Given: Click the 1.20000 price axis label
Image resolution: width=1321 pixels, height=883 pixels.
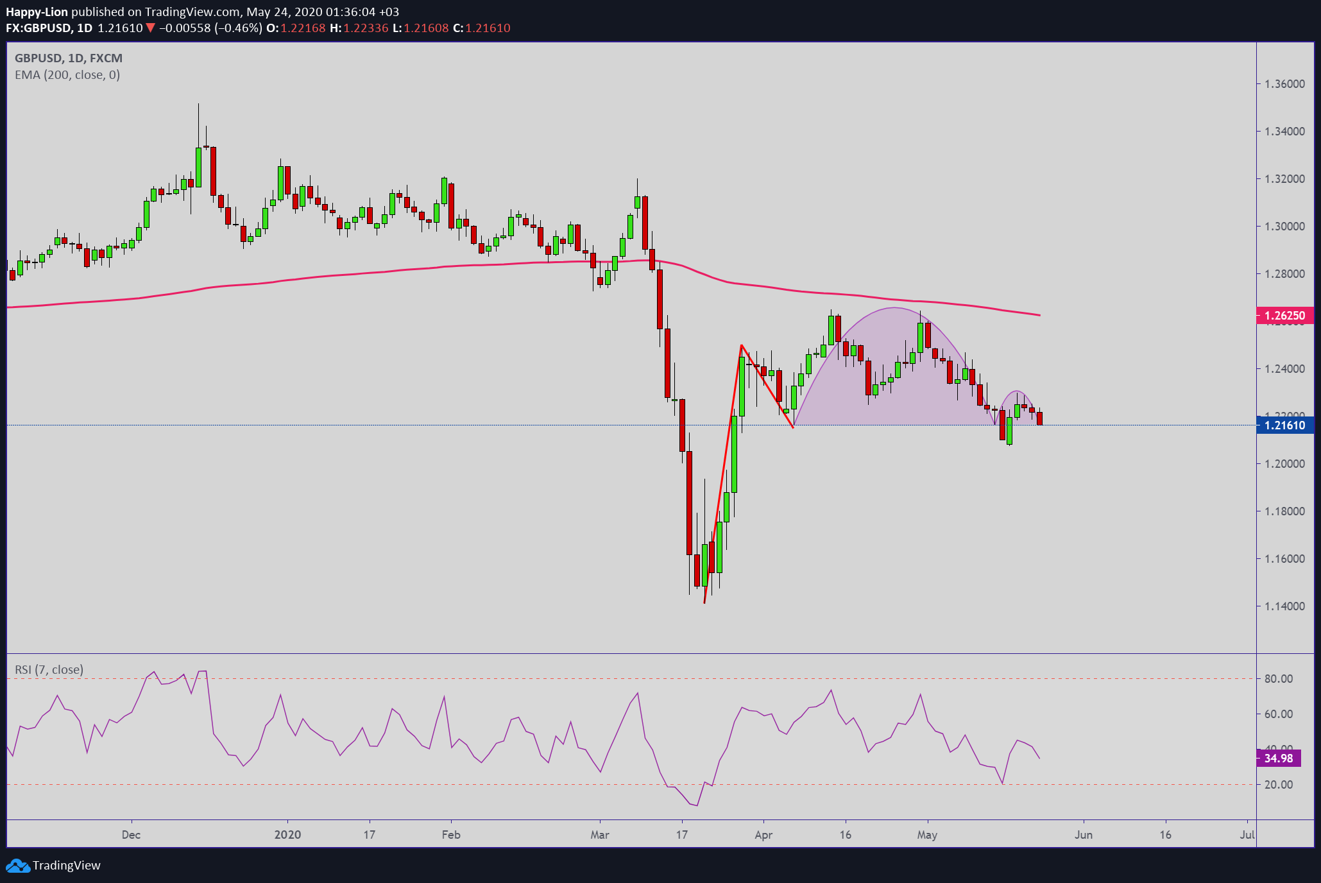Looking at the screenshot, I should 1284,464.
